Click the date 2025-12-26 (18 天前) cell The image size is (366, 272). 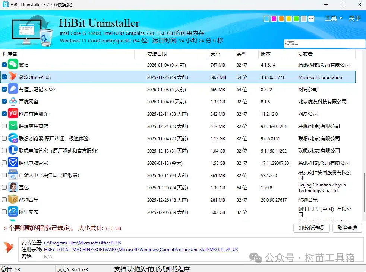168,200
